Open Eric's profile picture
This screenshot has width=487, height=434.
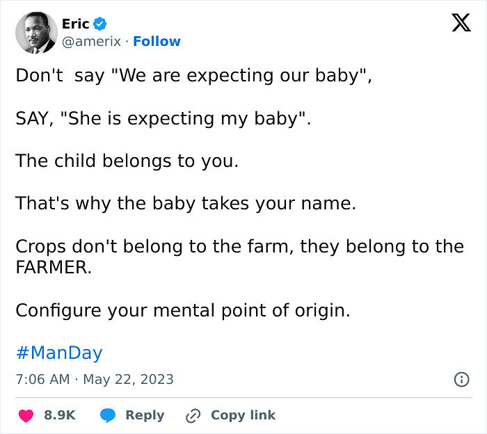36,32
